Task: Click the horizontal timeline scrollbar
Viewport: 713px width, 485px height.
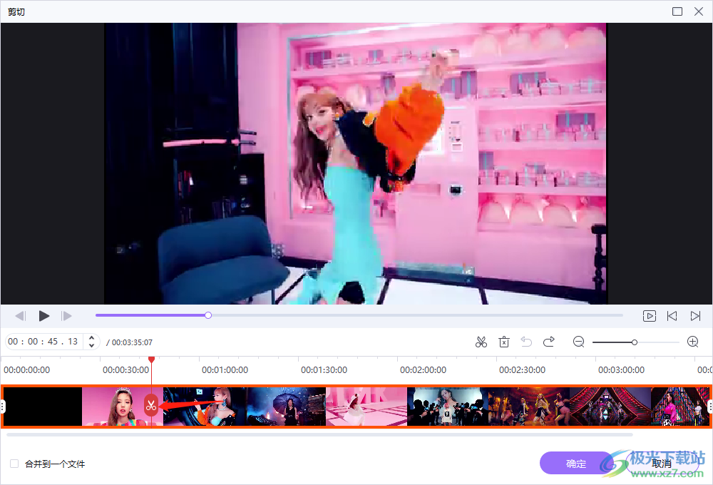Action: (x=319, y=435)
